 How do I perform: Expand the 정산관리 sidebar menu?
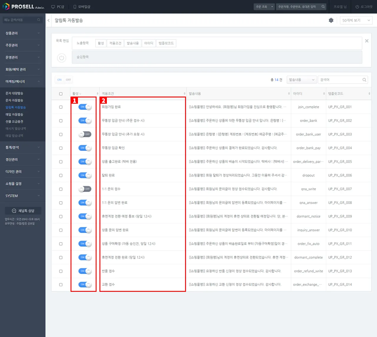(23, 159)
